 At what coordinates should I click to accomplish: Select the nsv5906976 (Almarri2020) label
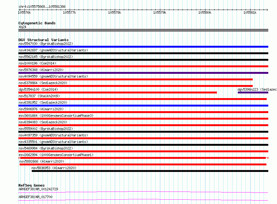(41, 109)
